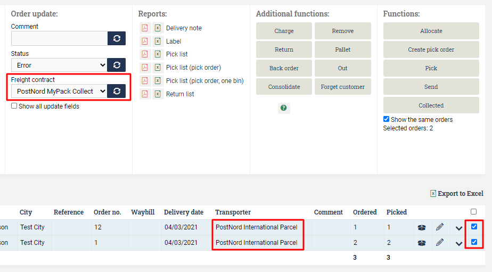Click the Remove button
The image size is (492, 272).
pyautogui.click(x=343, y=31)
